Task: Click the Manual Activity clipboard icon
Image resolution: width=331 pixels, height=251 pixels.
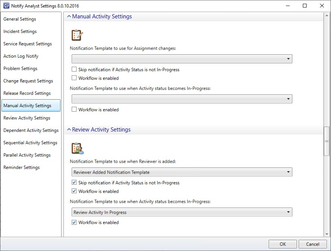Action: (77, 35)
